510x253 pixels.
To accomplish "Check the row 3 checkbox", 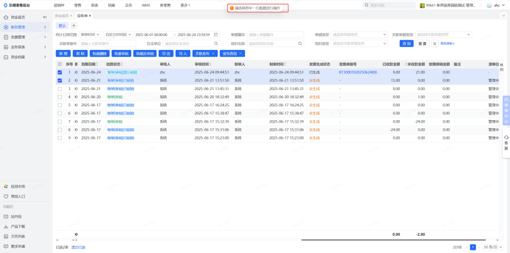I will (60, 89).
